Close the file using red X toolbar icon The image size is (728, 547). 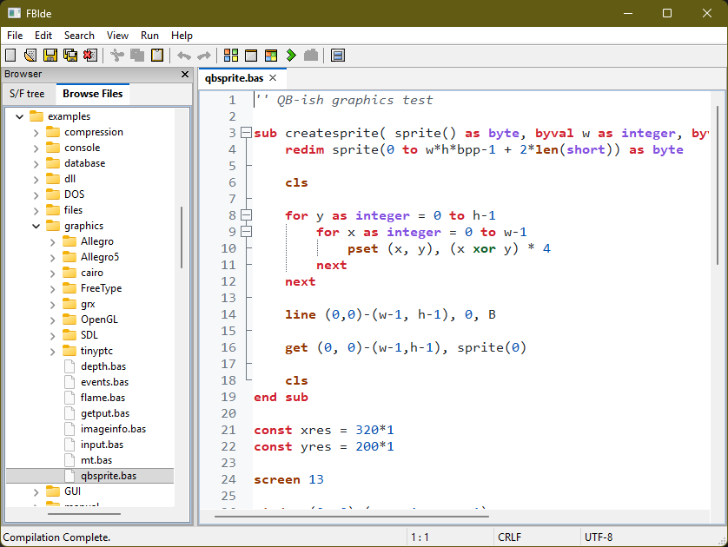[x=90, y=56]
